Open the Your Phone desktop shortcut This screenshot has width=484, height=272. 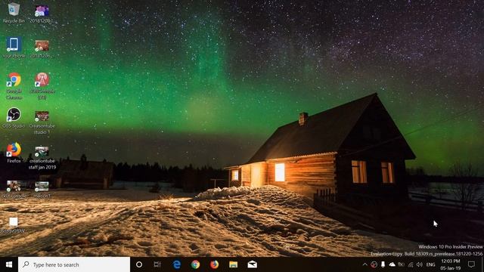click(14, 48)
